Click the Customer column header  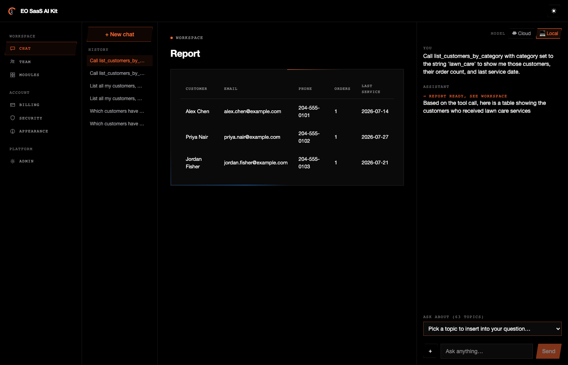point(196,89)
